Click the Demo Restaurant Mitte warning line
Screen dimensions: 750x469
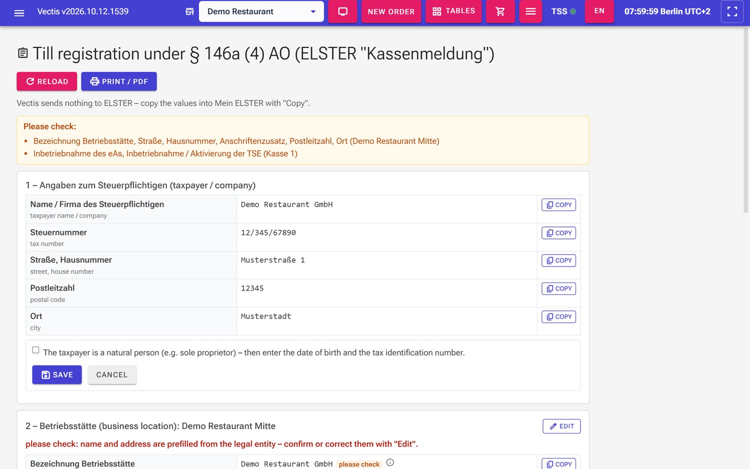coord(236,141)
